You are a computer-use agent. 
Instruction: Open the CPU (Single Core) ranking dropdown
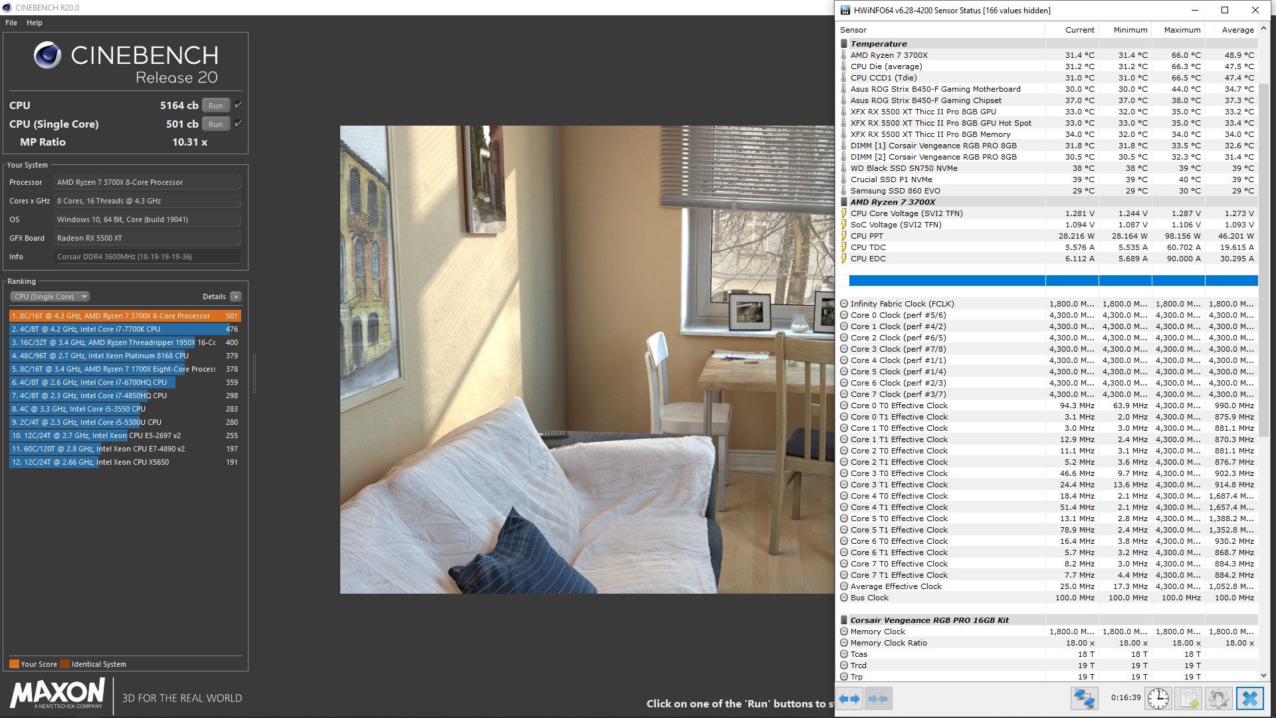click(x=50, y=297)
